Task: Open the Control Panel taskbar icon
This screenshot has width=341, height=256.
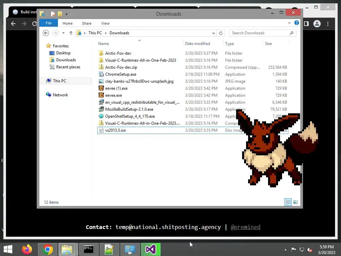Action: (x=130, y=249)
